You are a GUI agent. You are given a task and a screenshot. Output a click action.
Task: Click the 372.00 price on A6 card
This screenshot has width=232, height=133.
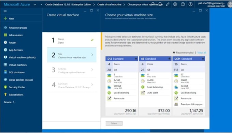[x=164, y=110]
